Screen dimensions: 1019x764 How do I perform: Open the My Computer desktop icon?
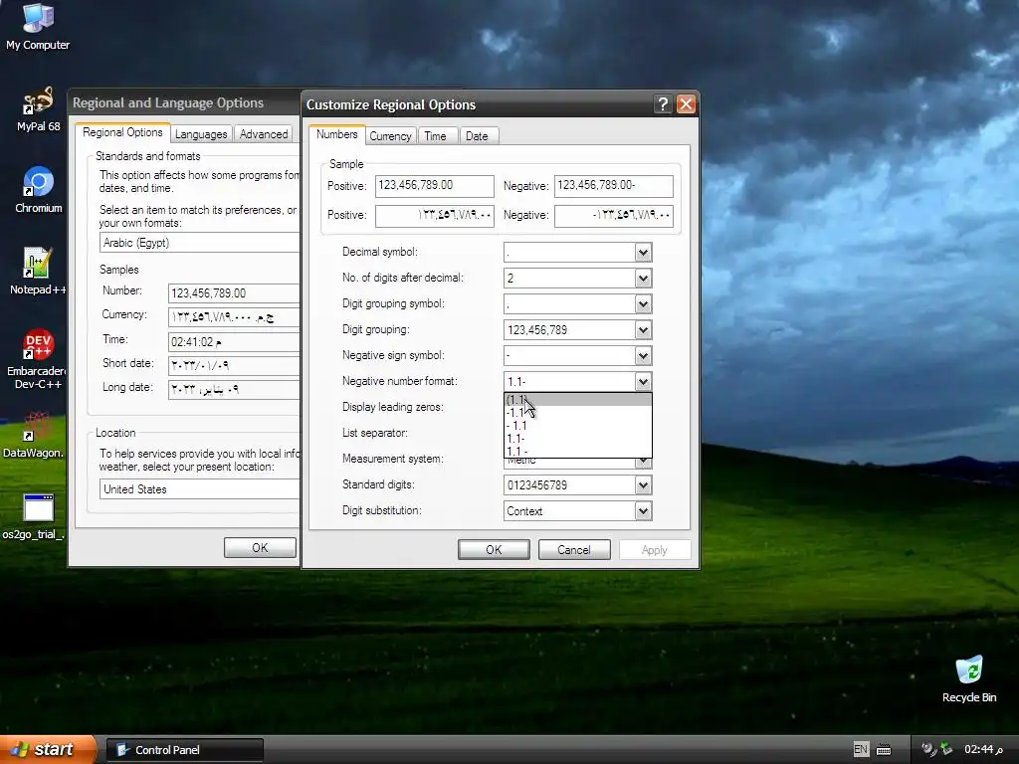[x=38, y=27]
